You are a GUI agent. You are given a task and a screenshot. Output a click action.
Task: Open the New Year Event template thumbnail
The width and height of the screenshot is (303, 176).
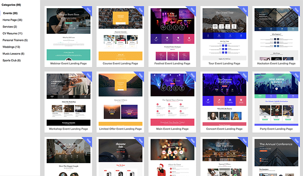coord(224,157)
